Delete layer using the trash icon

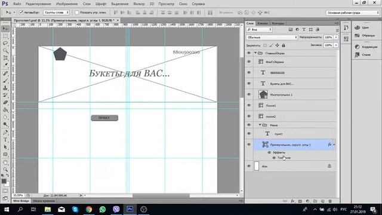(x=330, y=201)
